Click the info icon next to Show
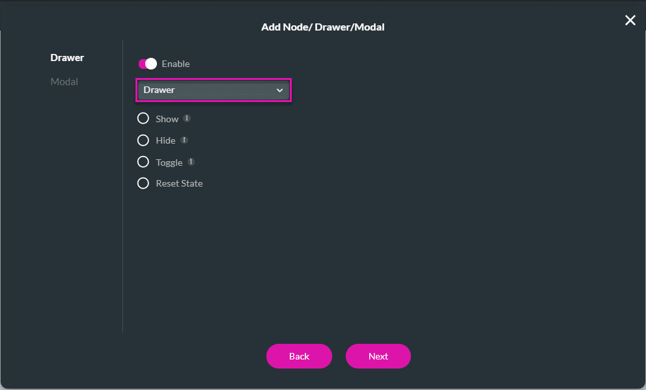The width and height of the screenshot is (646, 390). click(186, 118)
